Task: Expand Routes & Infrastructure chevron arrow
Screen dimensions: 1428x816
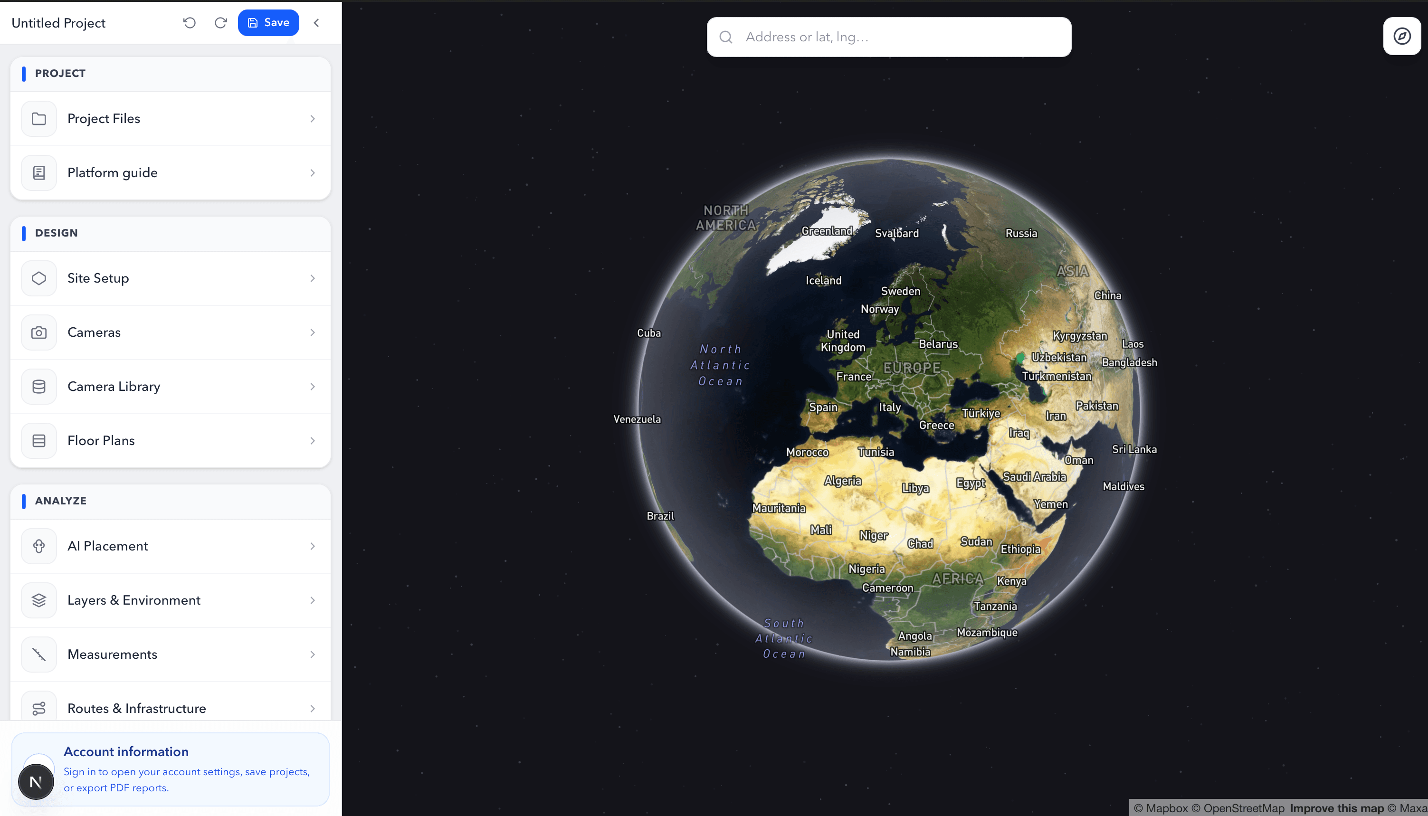Action: (313, 708)
